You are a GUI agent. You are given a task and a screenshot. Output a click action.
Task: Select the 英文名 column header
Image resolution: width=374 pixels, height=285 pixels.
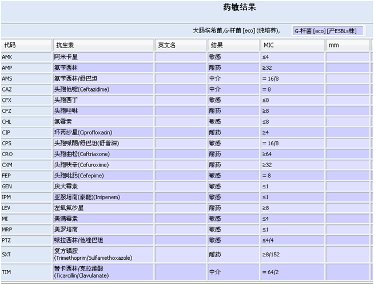[181, 45]
